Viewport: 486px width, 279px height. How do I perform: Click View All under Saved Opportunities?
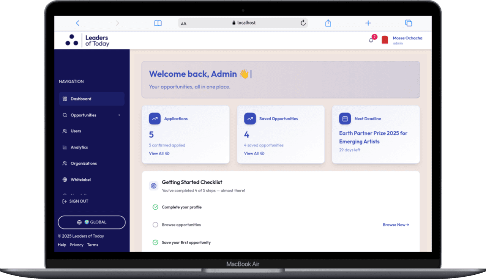coord(254,153)
